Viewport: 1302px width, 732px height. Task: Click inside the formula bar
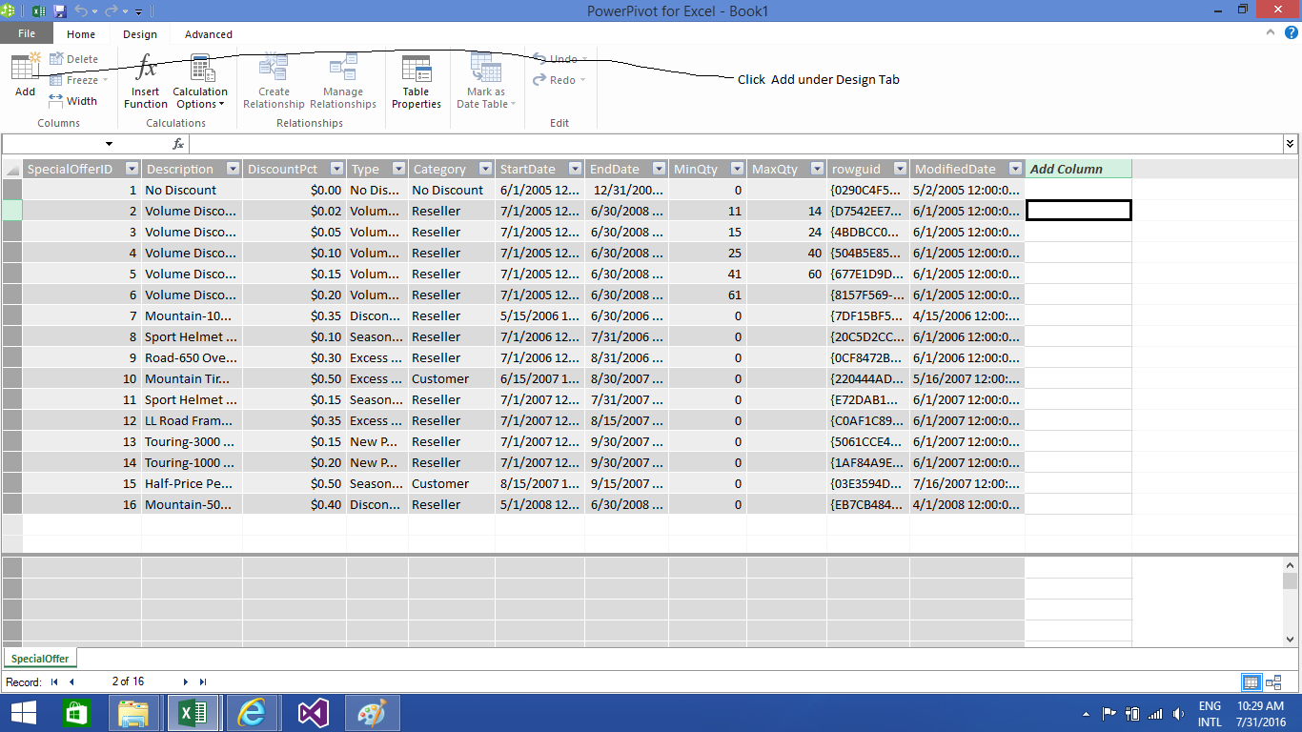667,144
